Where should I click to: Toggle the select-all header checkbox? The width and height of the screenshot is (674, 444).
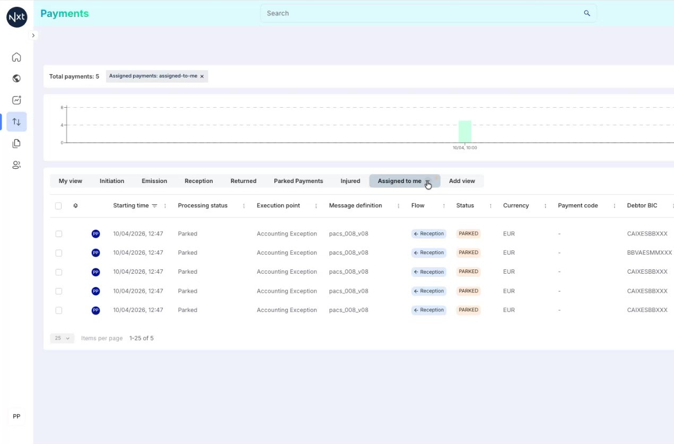click(x=58, y=206)
